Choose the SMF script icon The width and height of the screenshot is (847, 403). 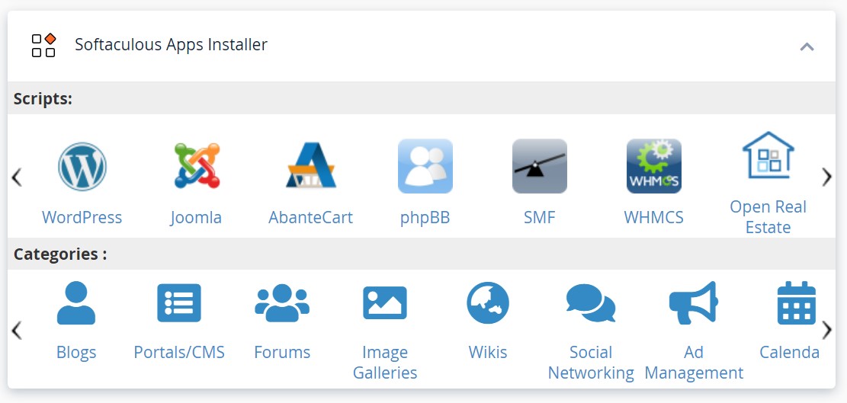(540, 166)
